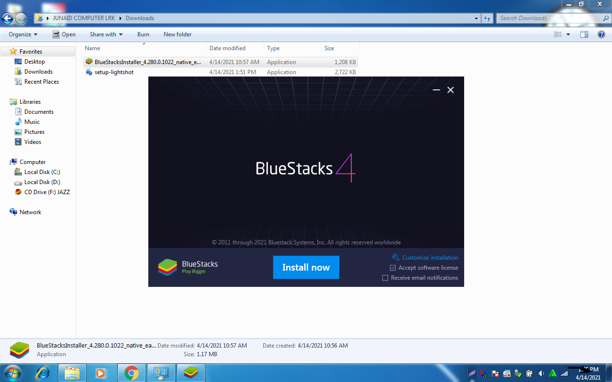Open Recent Places in sidebar

42,82
